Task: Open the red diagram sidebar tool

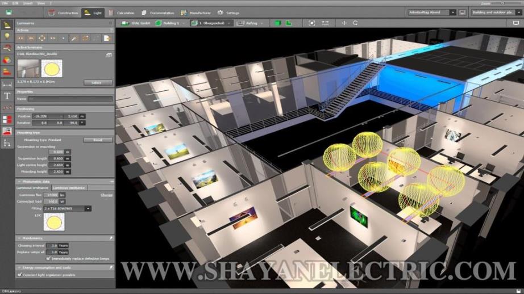Action: point(7,132)
